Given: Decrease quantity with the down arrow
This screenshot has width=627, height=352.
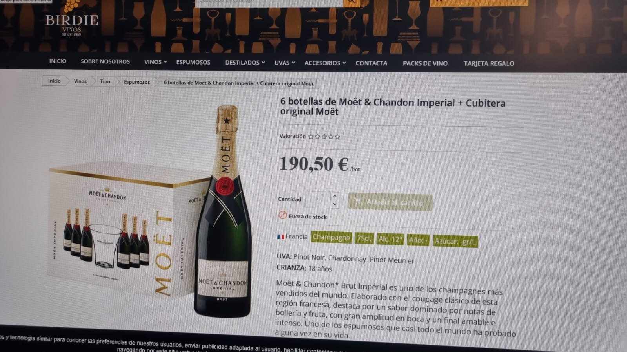Looking at the screenshot, I should coord(334,204).
